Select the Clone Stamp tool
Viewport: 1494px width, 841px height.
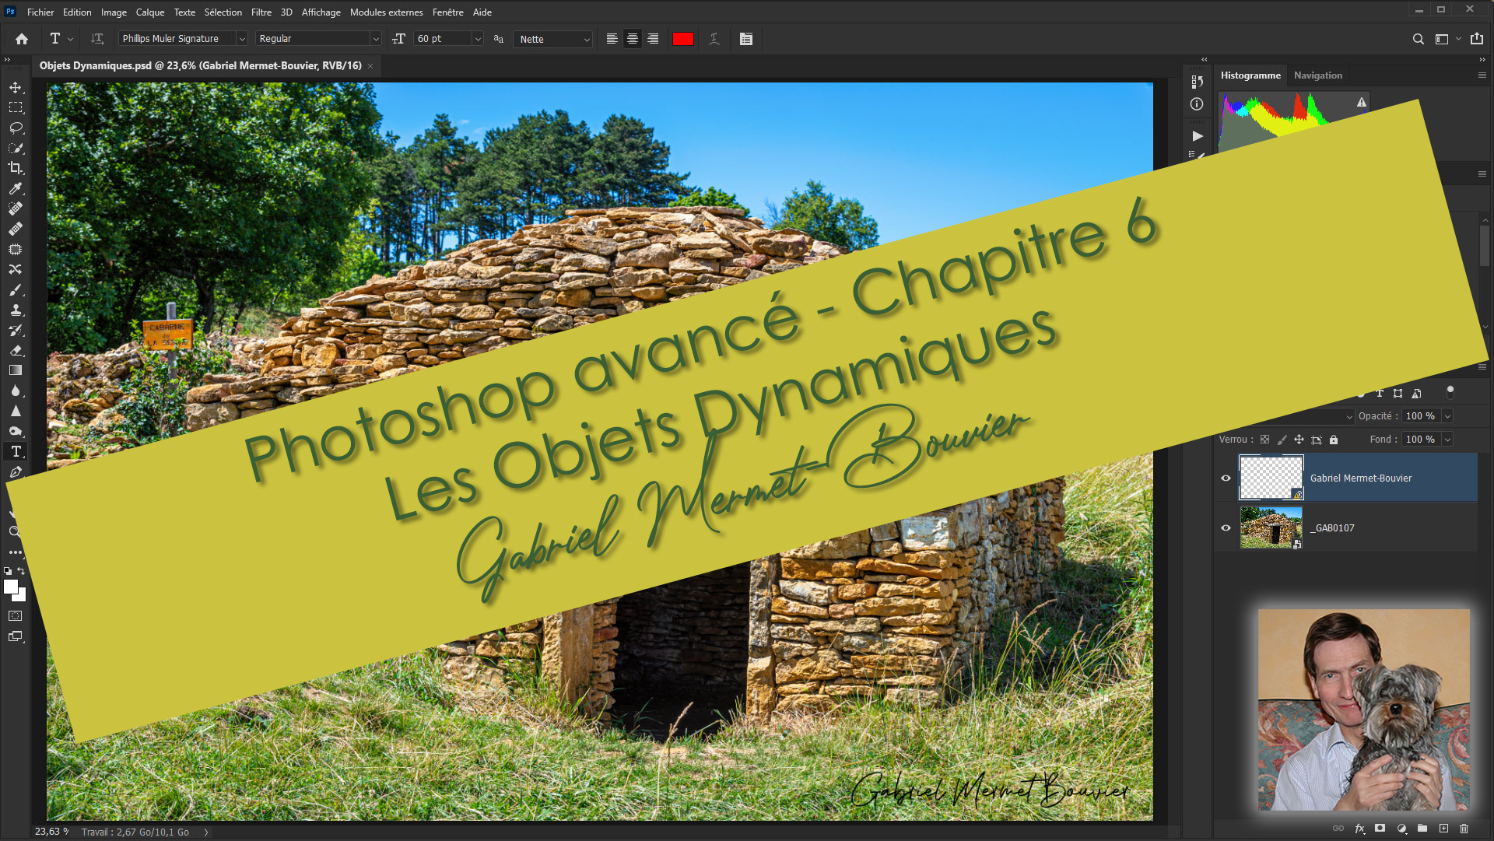(x=16, y=310)
